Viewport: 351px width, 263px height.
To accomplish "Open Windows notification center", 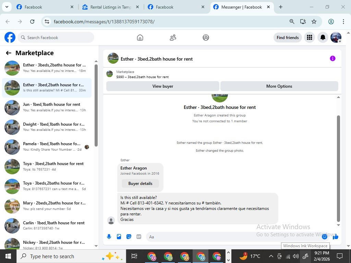I will click(340, 256).
